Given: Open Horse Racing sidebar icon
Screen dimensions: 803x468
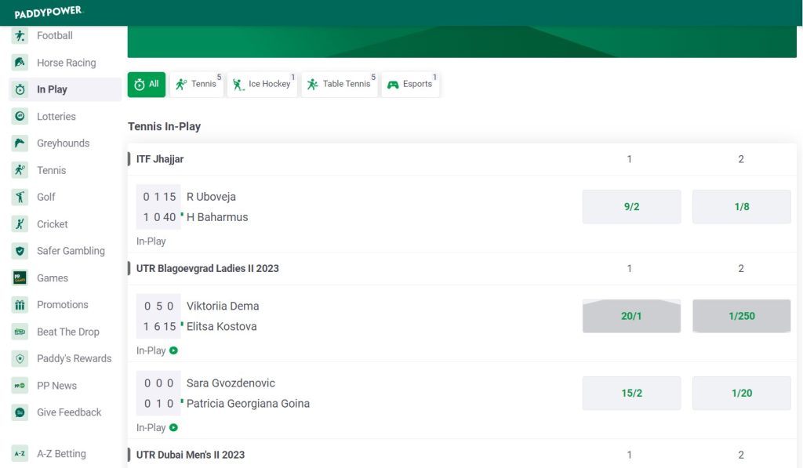Looking at the screenshot, I should (x=20, y=63).
